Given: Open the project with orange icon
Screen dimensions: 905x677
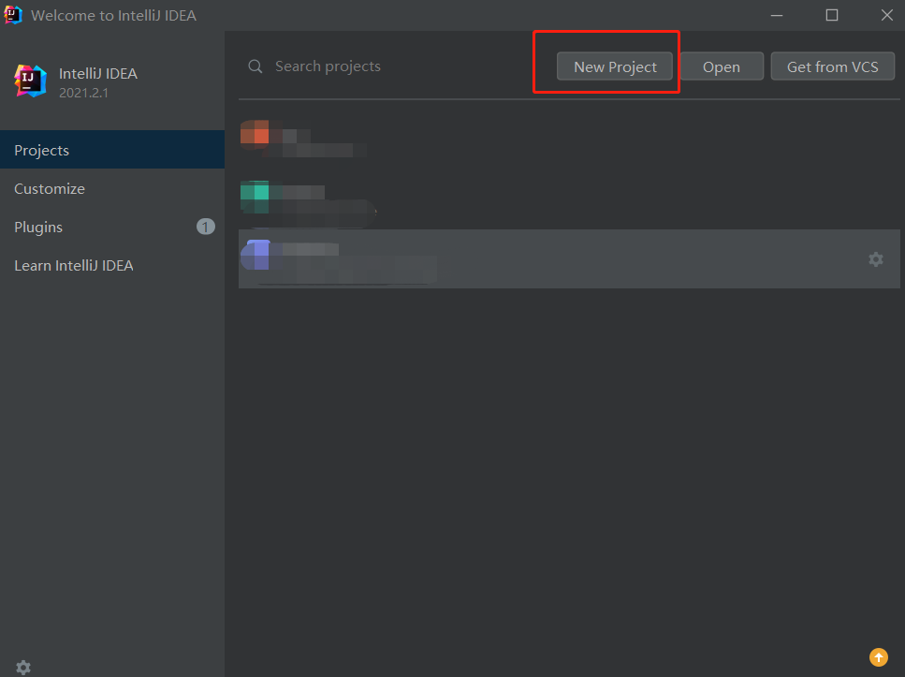Looking at the screenshot, I should point(569,140).
